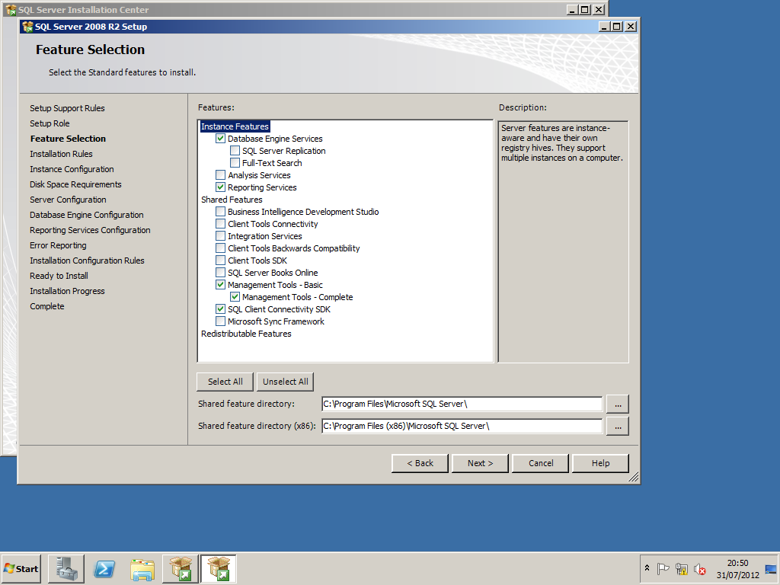Open Windows Explorer folder icon in taskbar

coord(142,568)
